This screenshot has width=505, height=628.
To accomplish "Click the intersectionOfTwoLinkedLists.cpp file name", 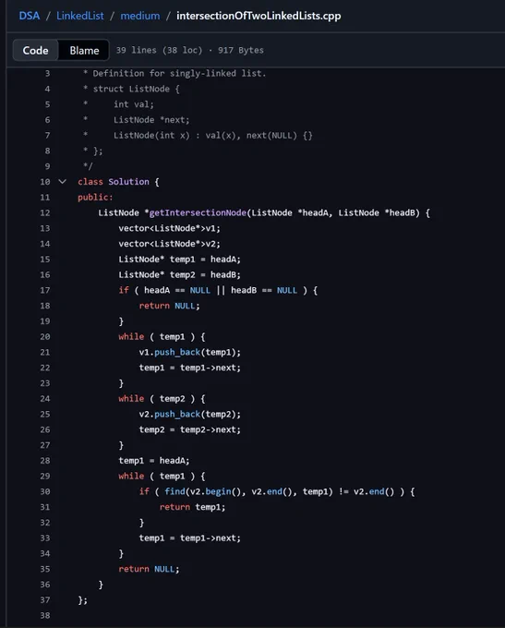I will [x=259, y=16].
